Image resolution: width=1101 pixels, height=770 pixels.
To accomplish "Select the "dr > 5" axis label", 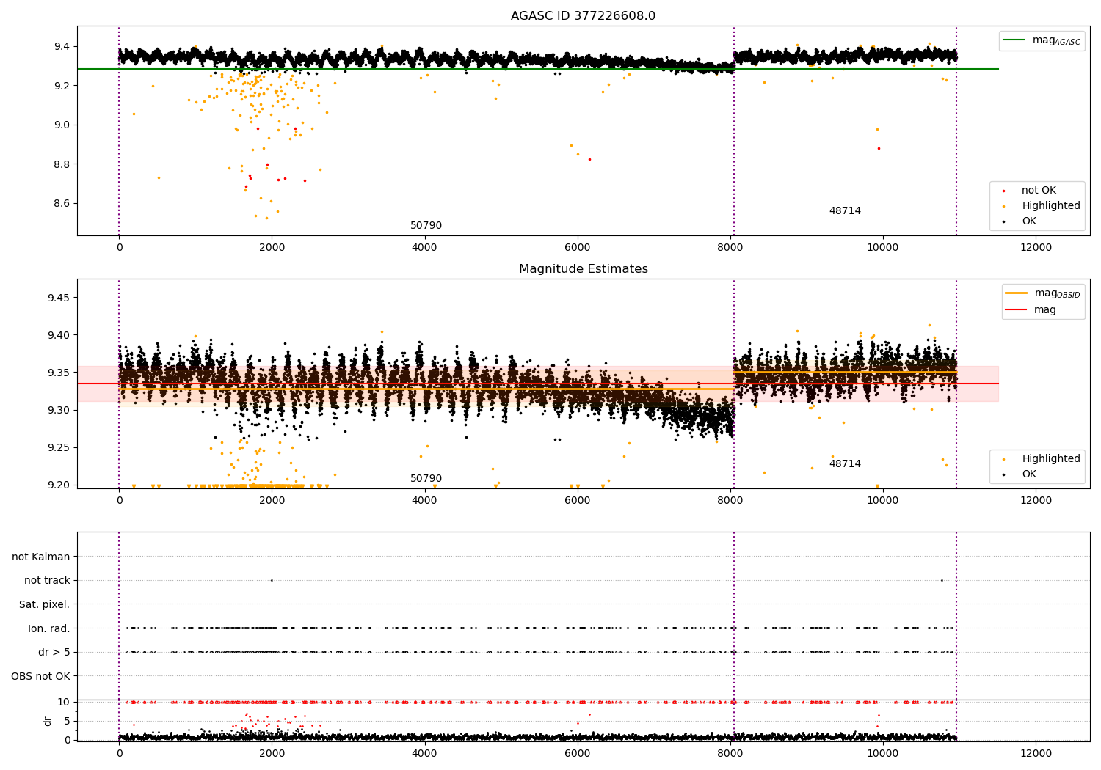I will (54, 653).
